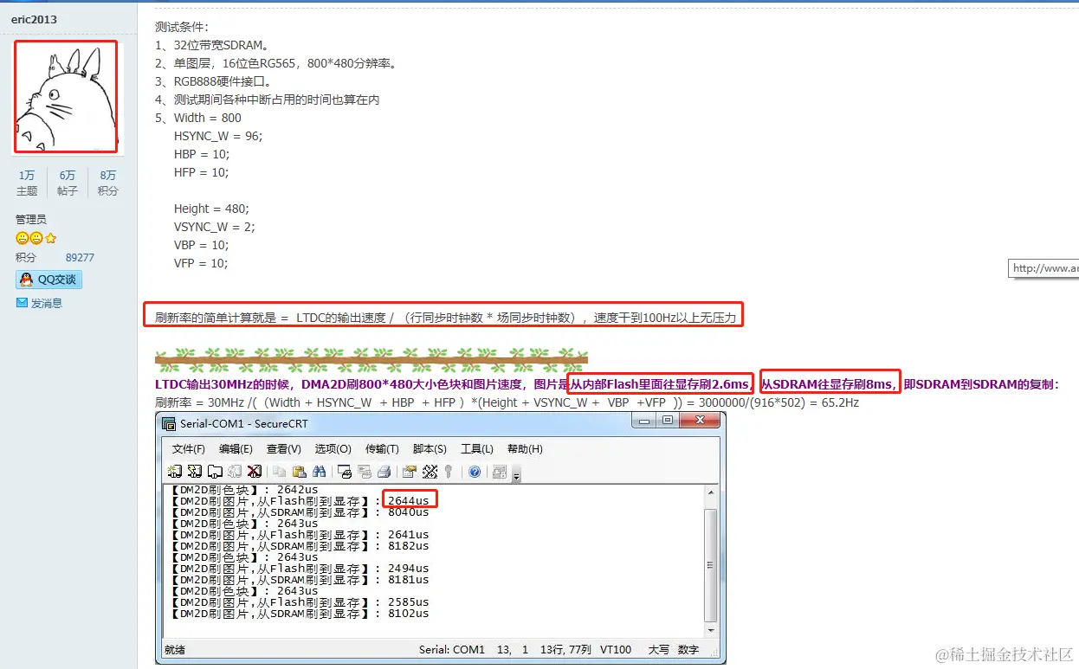Open the 编辑(E) menu
Screen dimensions: 1079x669
pyautogui.click(x=236, y=448)
